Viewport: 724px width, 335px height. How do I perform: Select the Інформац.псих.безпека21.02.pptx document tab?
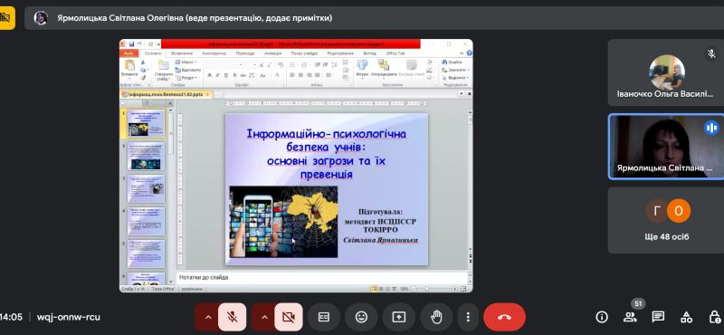point(166,94)
